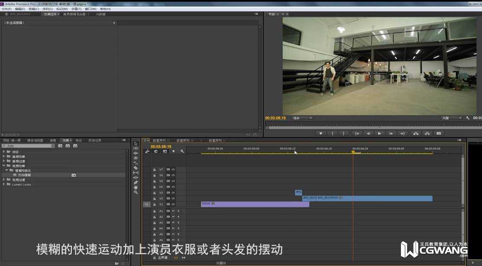The image size is (482, 266).
Task: Select the Hand tool
Action: (136, 187)
